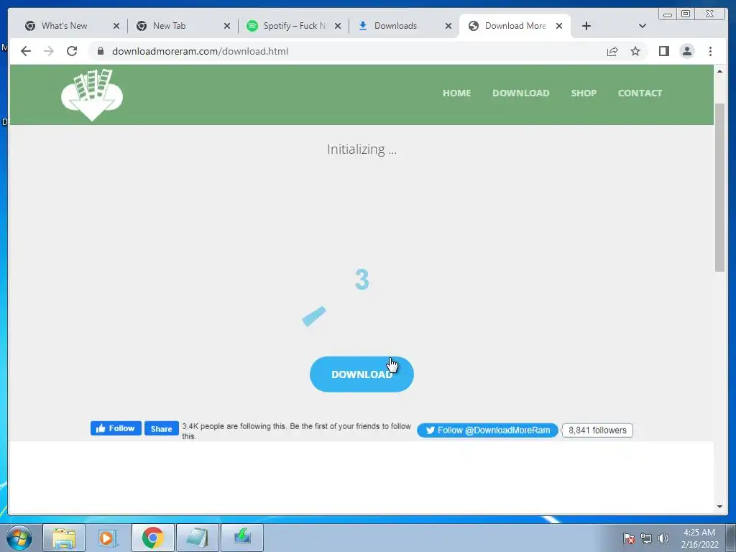The image size is (736, 552).
Task: Open the Windows Start orb
Action: click(19, 538)
